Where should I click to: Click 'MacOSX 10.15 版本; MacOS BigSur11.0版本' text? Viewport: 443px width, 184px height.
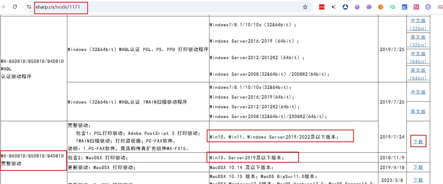tap(263, 176)
